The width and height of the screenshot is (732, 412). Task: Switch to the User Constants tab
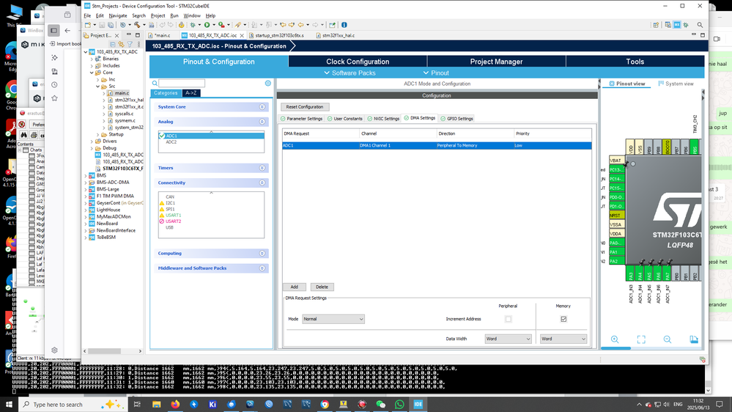tap(345, 119)
